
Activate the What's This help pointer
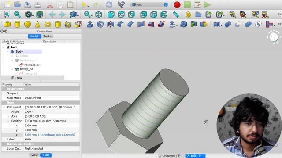click(x=121, y=5)
